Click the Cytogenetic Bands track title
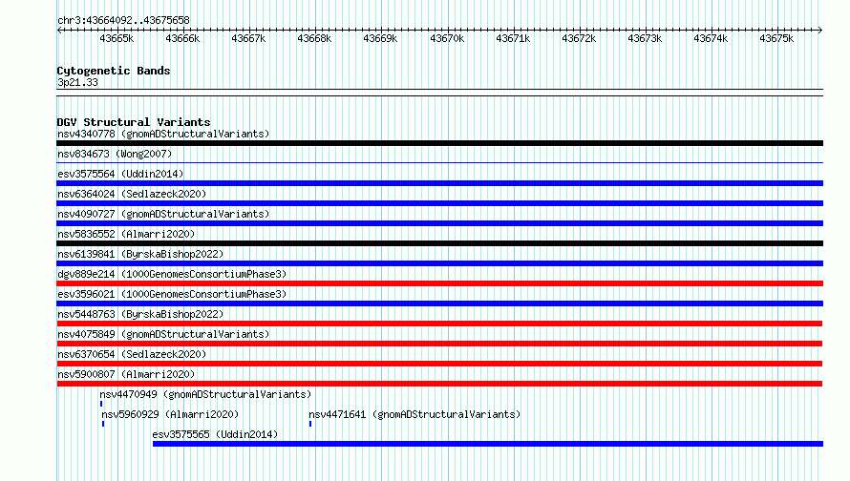Screen dimensions: 850x481 114,71
